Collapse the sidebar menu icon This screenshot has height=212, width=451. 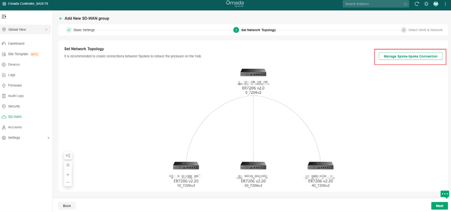click(x=4, y=17)
